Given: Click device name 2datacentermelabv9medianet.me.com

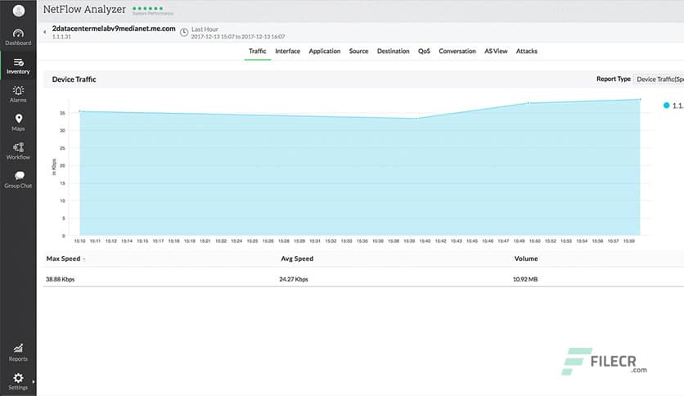Looking at the screenshot, I should 114,29.
